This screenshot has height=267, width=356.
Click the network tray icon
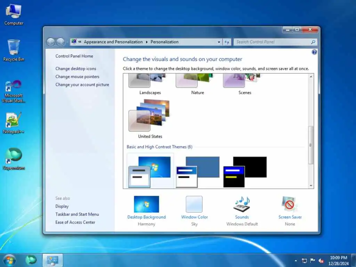304,261
